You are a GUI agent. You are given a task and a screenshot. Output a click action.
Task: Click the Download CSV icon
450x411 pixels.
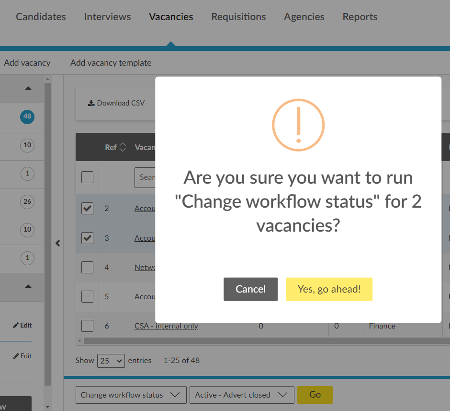click(91, 103)
